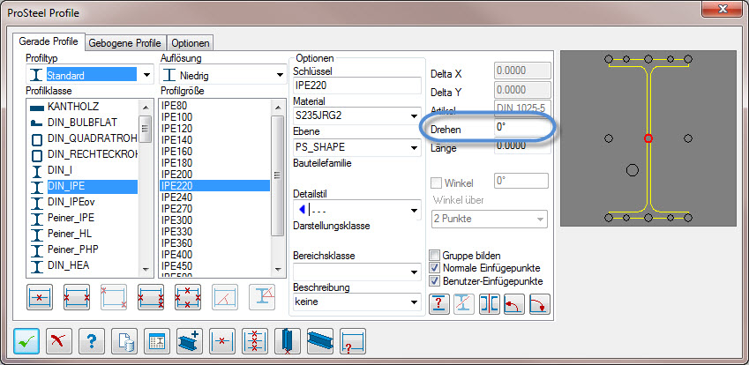This screenshot has height=365, width=749.
Task: Open the profile table template icon
Action: click(157, 341)
